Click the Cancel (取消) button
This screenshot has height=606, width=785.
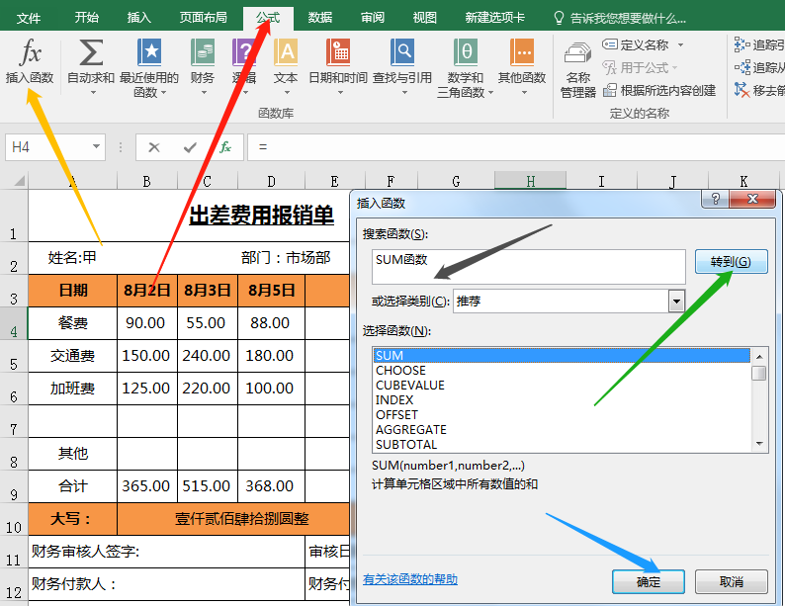[731, 582]
